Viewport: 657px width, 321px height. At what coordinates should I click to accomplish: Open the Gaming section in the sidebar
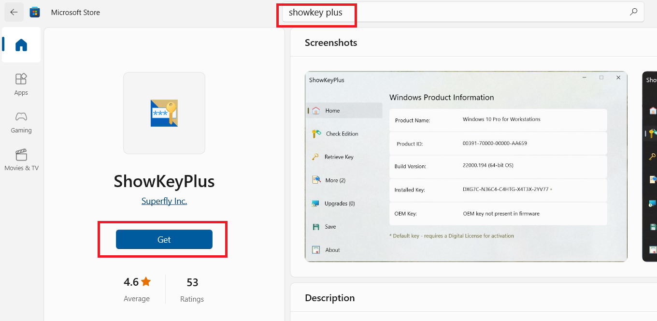(21, 122)
